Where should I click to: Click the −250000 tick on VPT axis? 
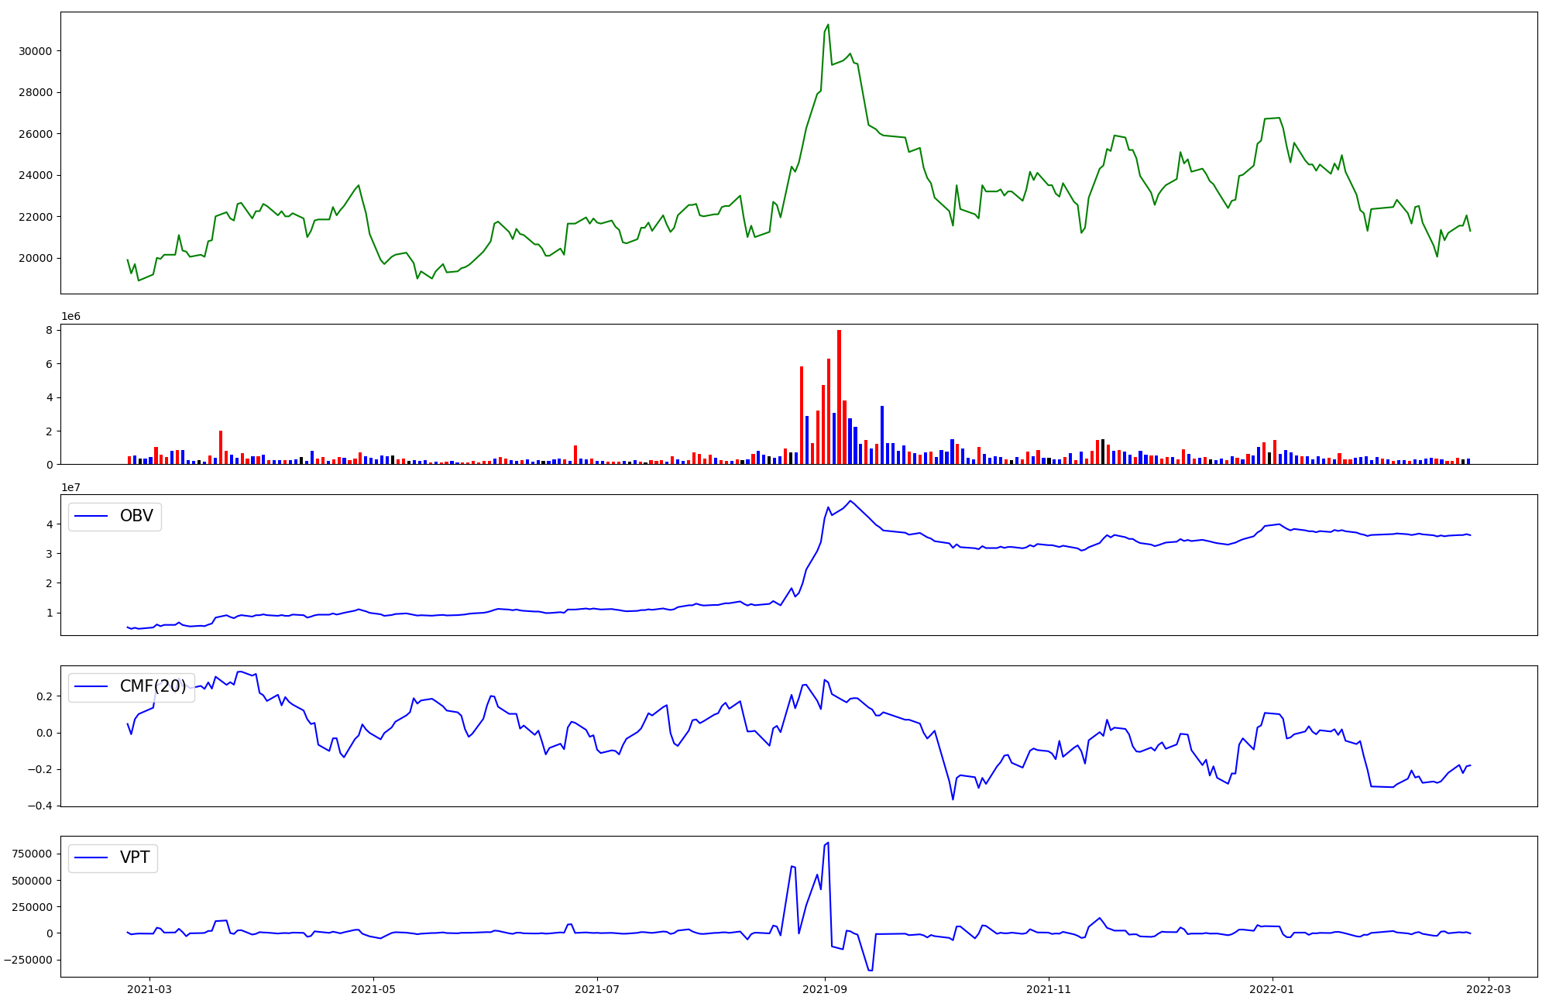(x=27, y=960)
